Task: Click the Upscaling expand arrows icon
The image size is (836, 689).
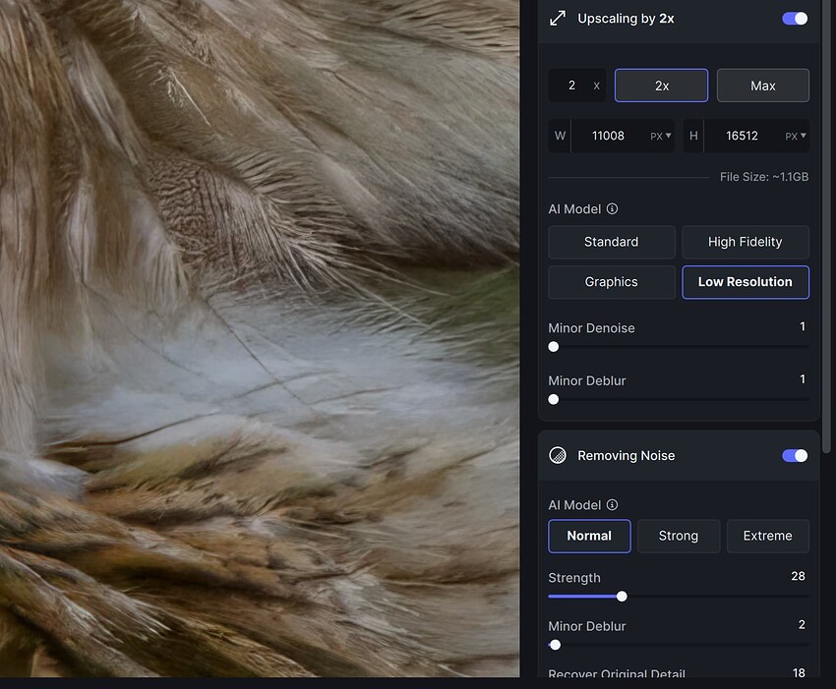Action: [558, 19]
